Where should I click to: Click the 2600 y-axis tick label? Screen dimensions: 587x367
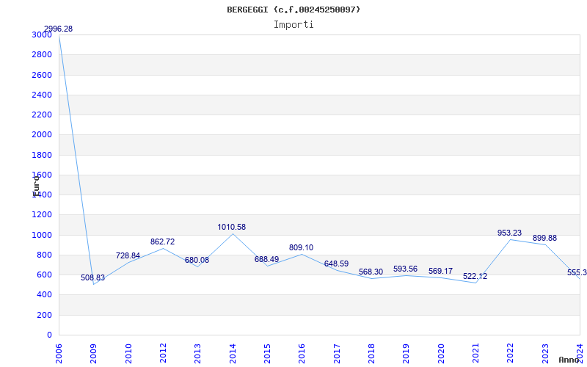click(42, 76)
